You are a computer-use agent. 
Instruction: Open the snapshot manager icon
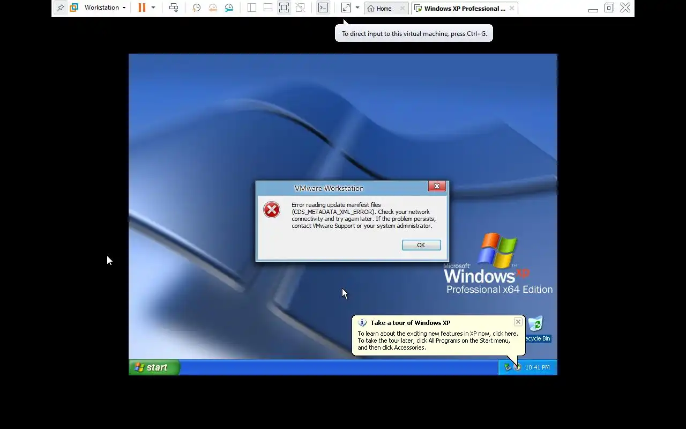229,8
